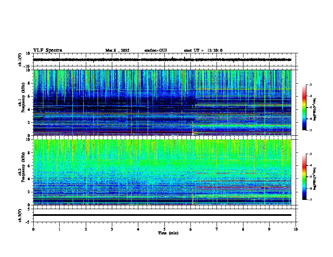Click the "8" frequency tick of ch.2 spectrogram

[x=29, y=153]
